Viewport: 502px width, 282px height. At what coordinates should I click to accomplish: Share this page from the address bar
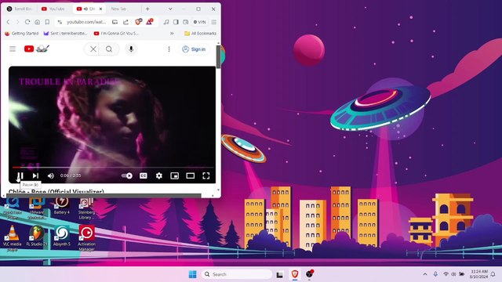pos(125,22)
